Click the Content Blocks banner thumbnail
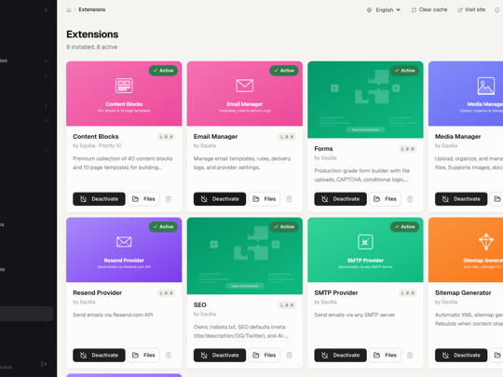The height and width of the screenshot is (377, 503). [124, 94]
